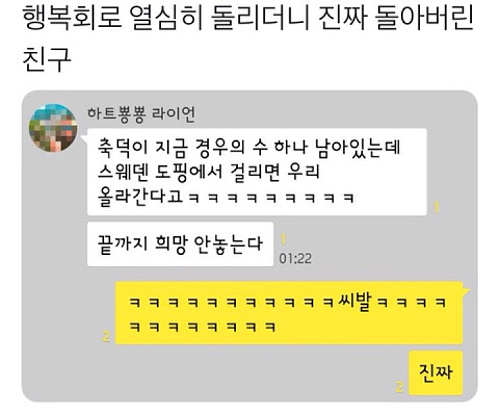499x414 pixels.
Task: Click the tail corner of the long yellow bubble
Action: point(466,291)
